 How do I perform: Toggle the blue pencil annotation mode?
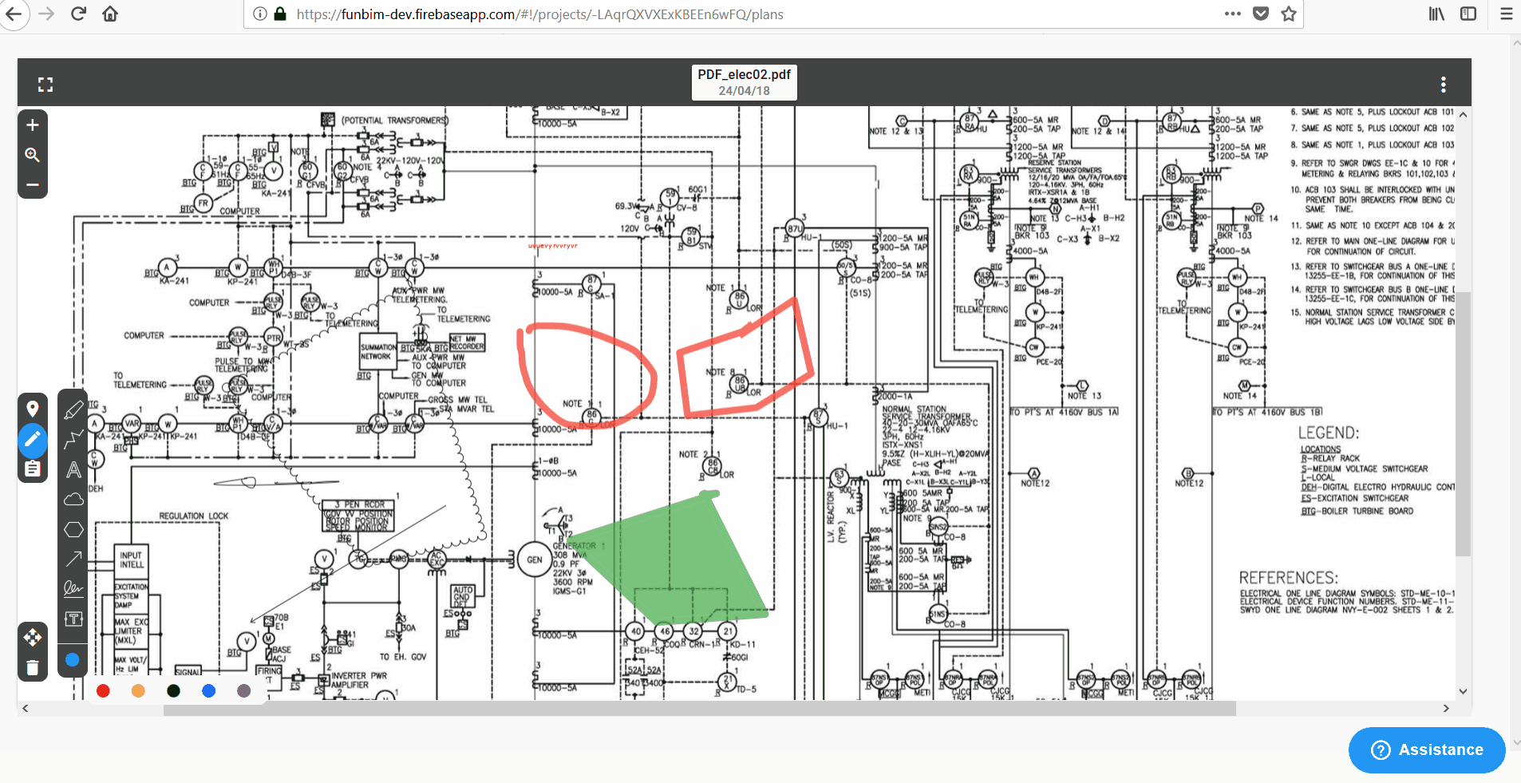point(33,439)
